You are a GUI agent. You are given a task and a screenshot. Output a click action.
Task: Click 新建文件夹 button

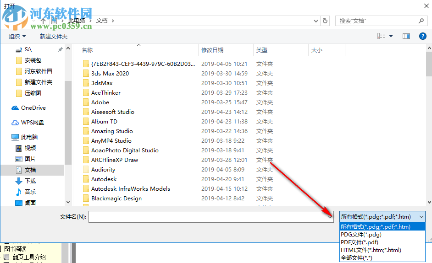pos(54,36)
